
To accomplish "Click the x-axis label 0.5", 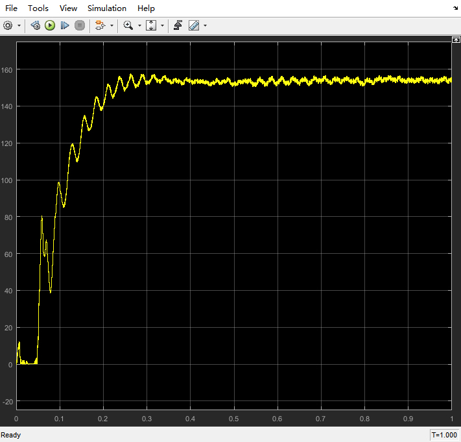I will coord(233,419).
